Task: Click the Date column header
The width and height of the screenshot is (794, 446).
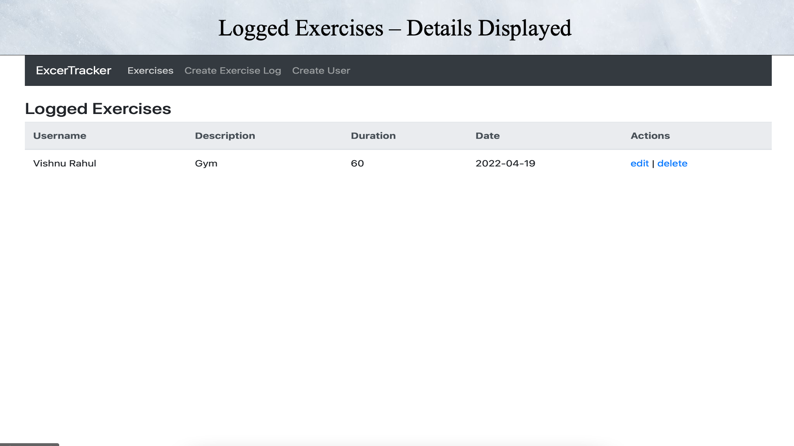Action: click(x=488, y=135)
